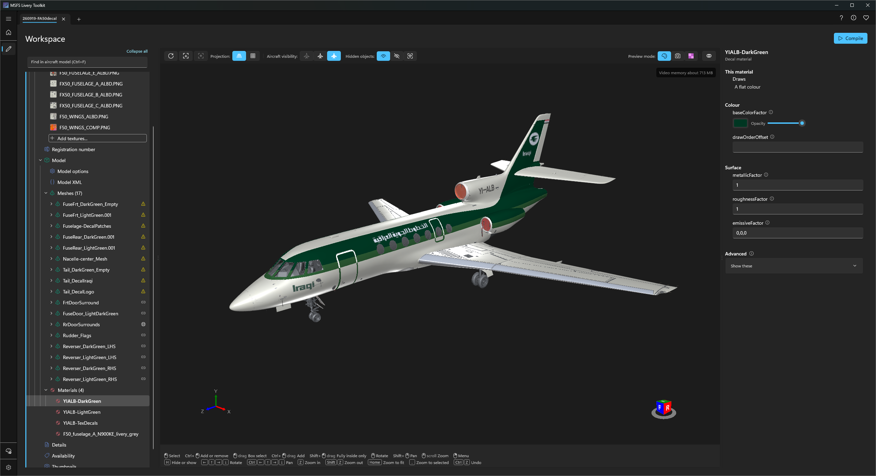
Task: Hide hidden objects with crossed eye
Action: [397, 56]
